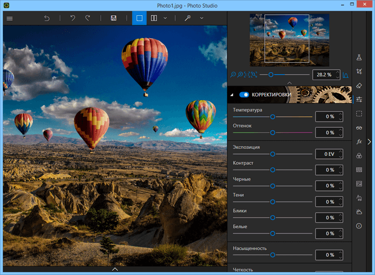Select the single image view mode
The width and height of the screenshot is (375, 275).
point(139,18)
